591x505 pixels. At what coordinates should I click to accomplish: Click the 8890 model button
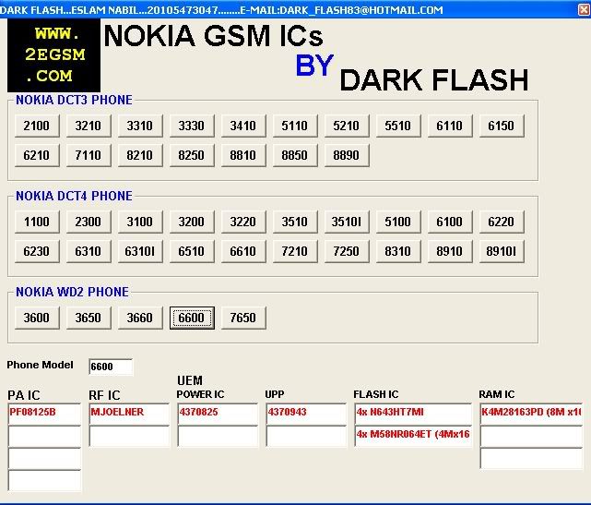pos(347,155)
